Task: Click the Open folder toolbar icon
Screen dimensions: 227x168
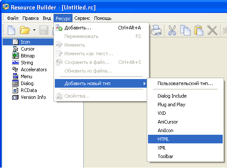Action: [25, 30]
